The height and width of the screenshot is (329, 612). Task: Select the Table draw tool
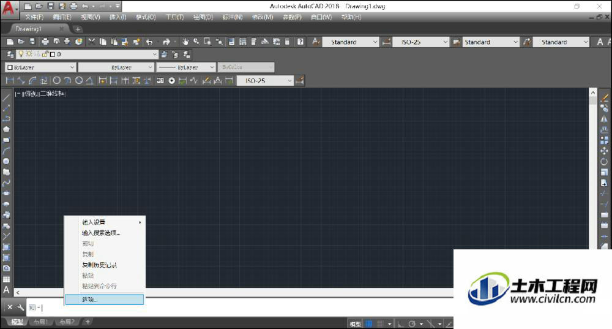6,279
